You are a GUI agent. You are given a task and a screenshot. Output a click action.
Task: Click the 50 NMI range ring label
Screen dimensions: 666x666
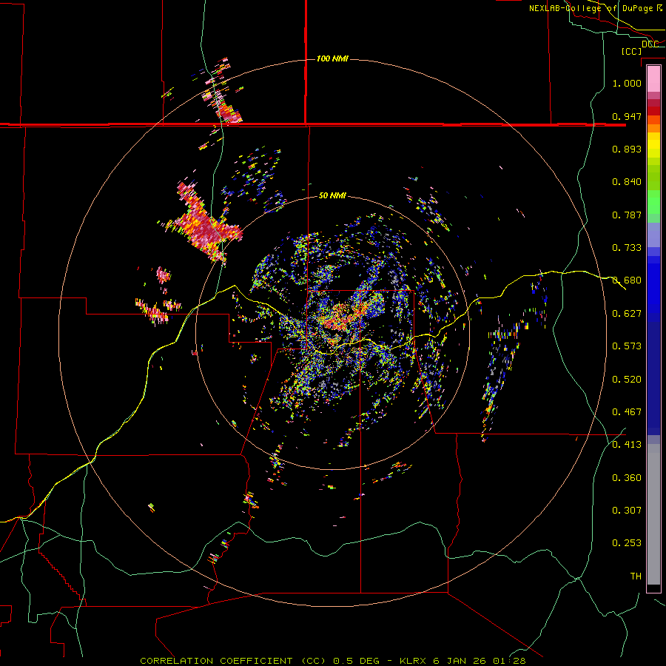332,195
